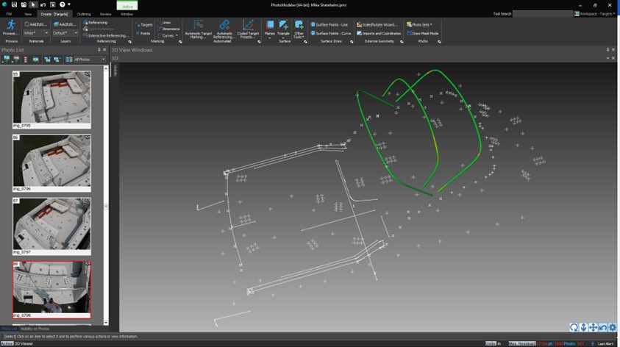Switch to the Review ribbon tab
This screenshot has height=347, width=620.
[x=106, y=14]
